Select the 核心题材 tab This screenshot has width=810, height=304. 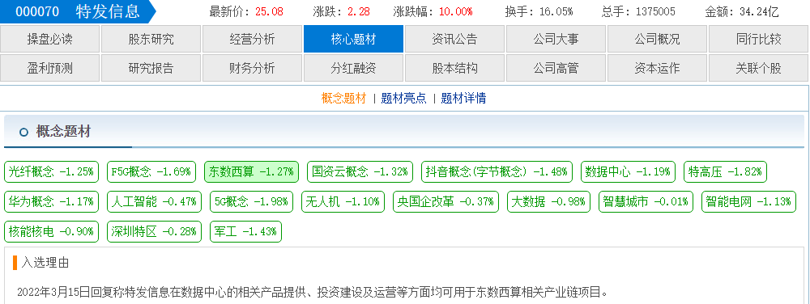click(x=353, y=39)
